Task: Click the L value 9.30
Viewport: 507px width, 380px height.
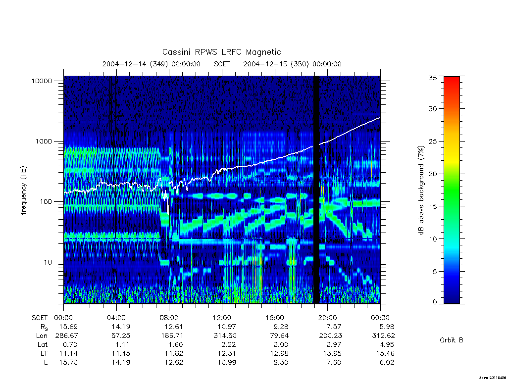Action: [x=281, y=363]
